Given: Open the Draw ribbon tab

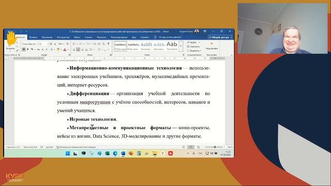Looking at the screenshot, I should pos(47,37).
